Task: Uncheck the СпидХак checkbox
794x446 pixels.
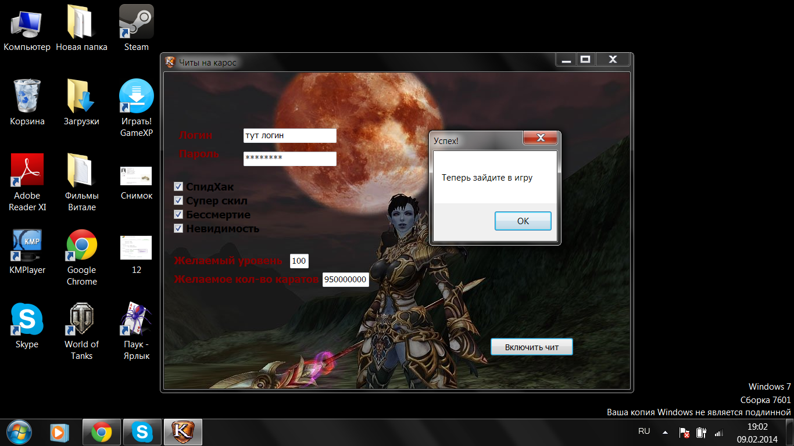Action: [x=178, y=186]
